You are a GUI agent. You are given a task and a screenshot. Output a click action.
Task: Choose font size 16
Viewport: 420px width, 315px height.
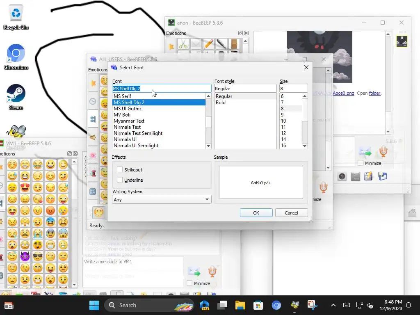coord(283,146)
